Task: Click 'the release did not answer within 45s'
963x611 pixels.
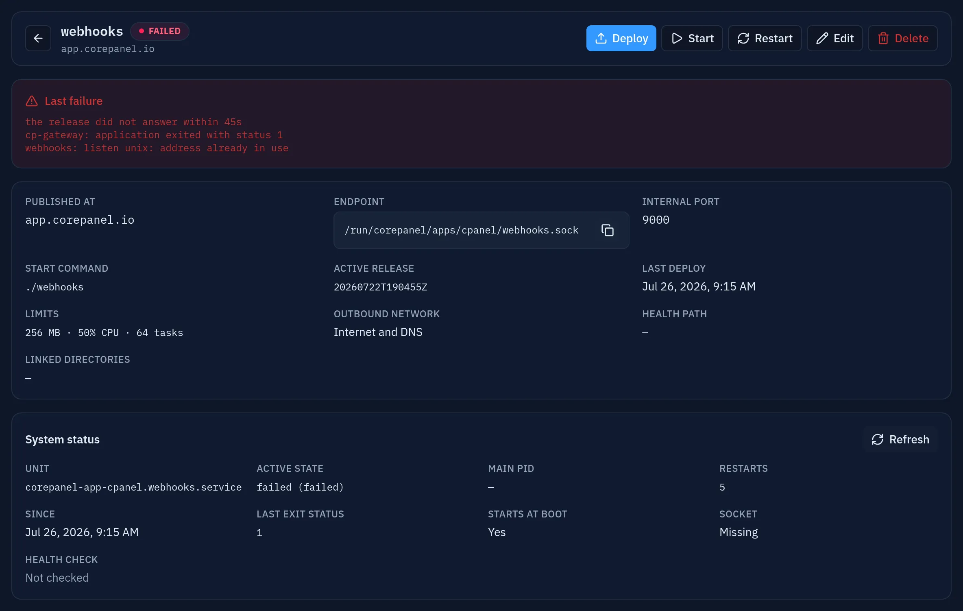Action: [133, 122]
